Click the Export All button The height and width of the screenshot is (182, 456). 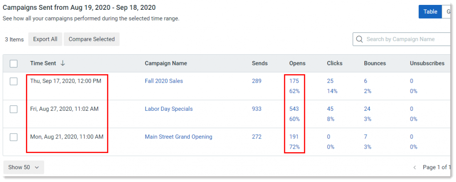point(45,39)
